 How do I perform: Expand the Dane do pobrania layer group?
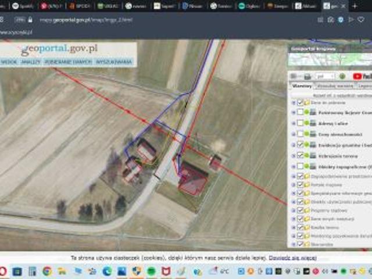pos(293,102)
